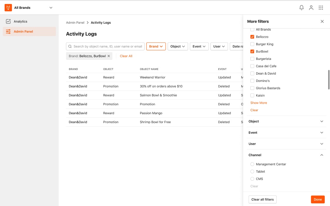Click the Shrimp Bowl for Free row
Image resolution: width=330 pixels, height=206 pixels.
tap(154, 122)
